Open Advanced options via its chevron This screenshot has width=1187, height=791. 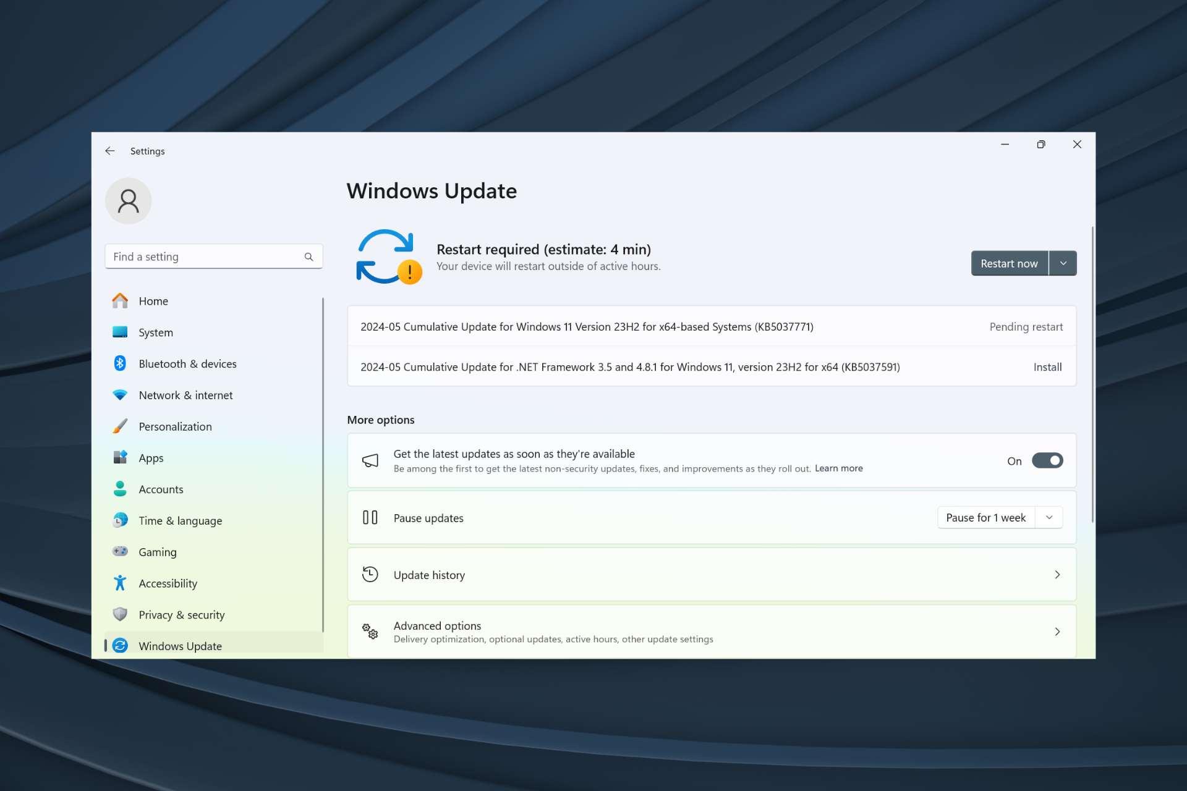(1057, 632)
